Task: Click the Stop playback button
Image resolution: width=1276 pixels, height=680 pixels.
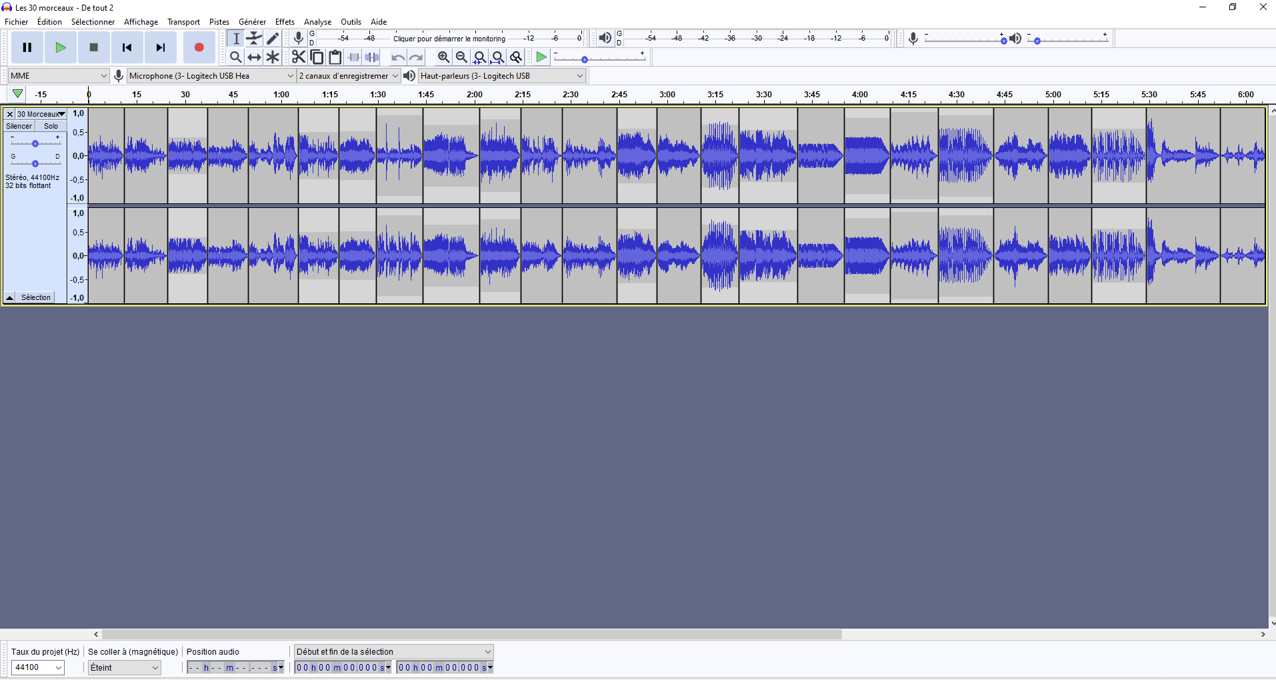Action: pyautogui.click(x=94, y=47)
